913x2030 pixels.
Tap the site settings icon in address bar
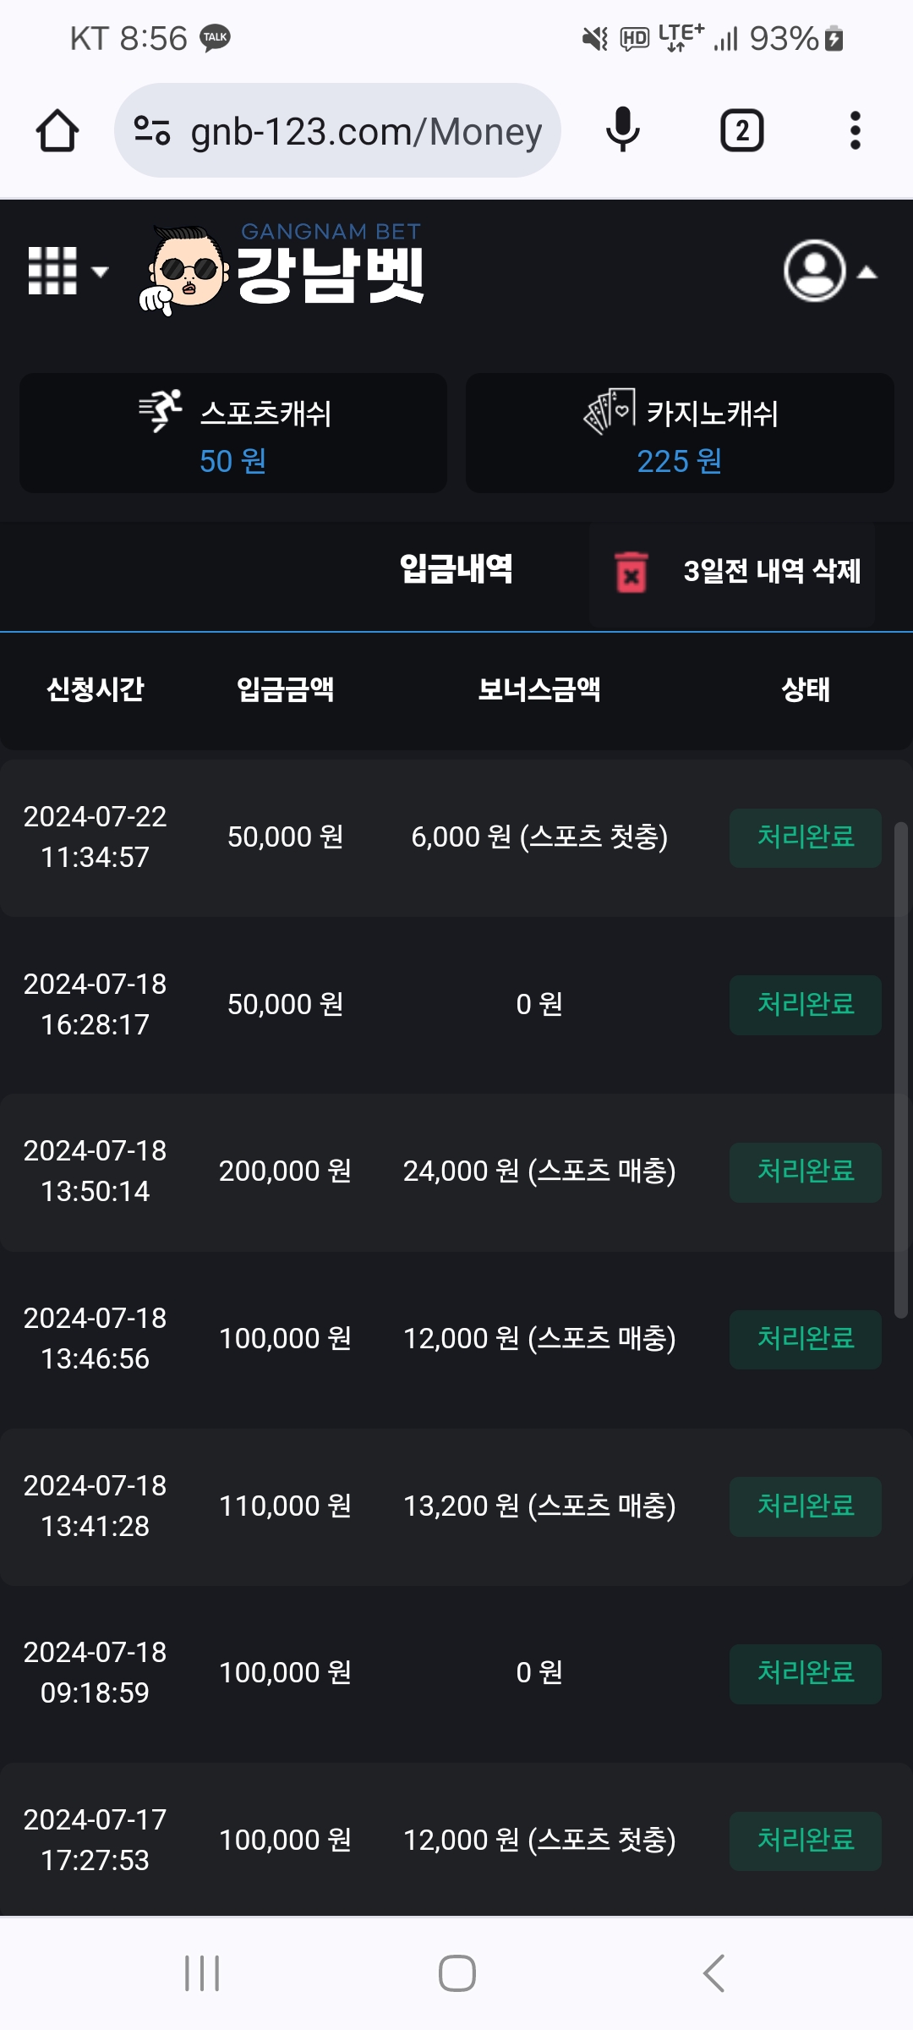coord(152,131)
